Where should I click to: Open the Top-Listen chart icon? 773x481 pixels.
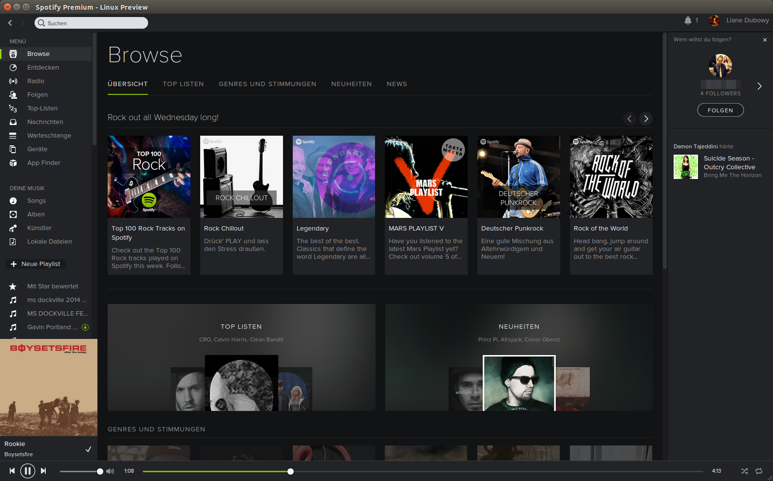(x=13, y=108)
